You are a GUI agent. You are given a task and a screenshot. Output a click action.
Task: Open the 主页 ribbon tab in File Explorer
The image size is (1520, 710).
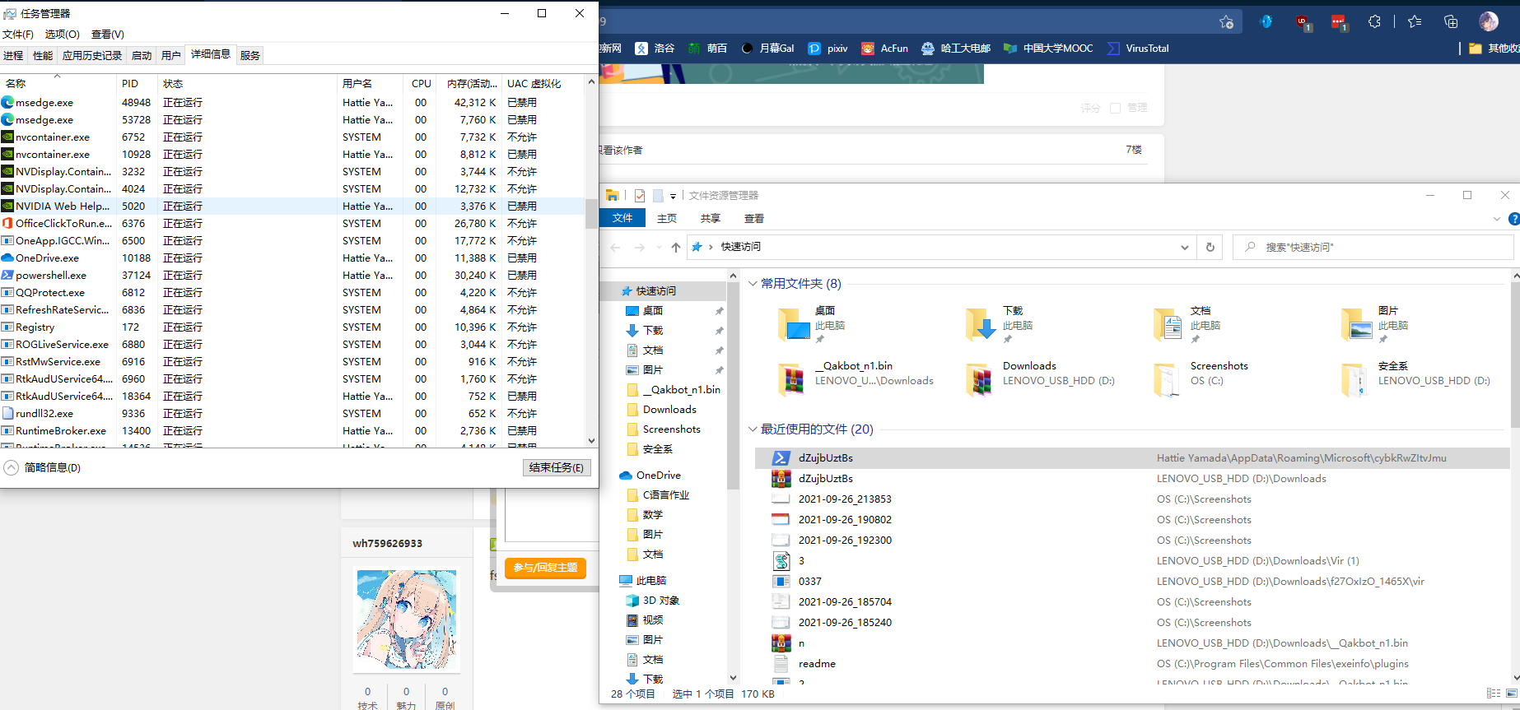tap(667, 218)
